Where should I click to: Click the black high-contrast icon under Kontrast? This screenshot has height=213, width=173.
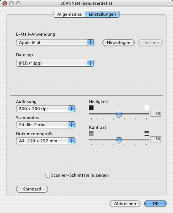pos(147,133)
